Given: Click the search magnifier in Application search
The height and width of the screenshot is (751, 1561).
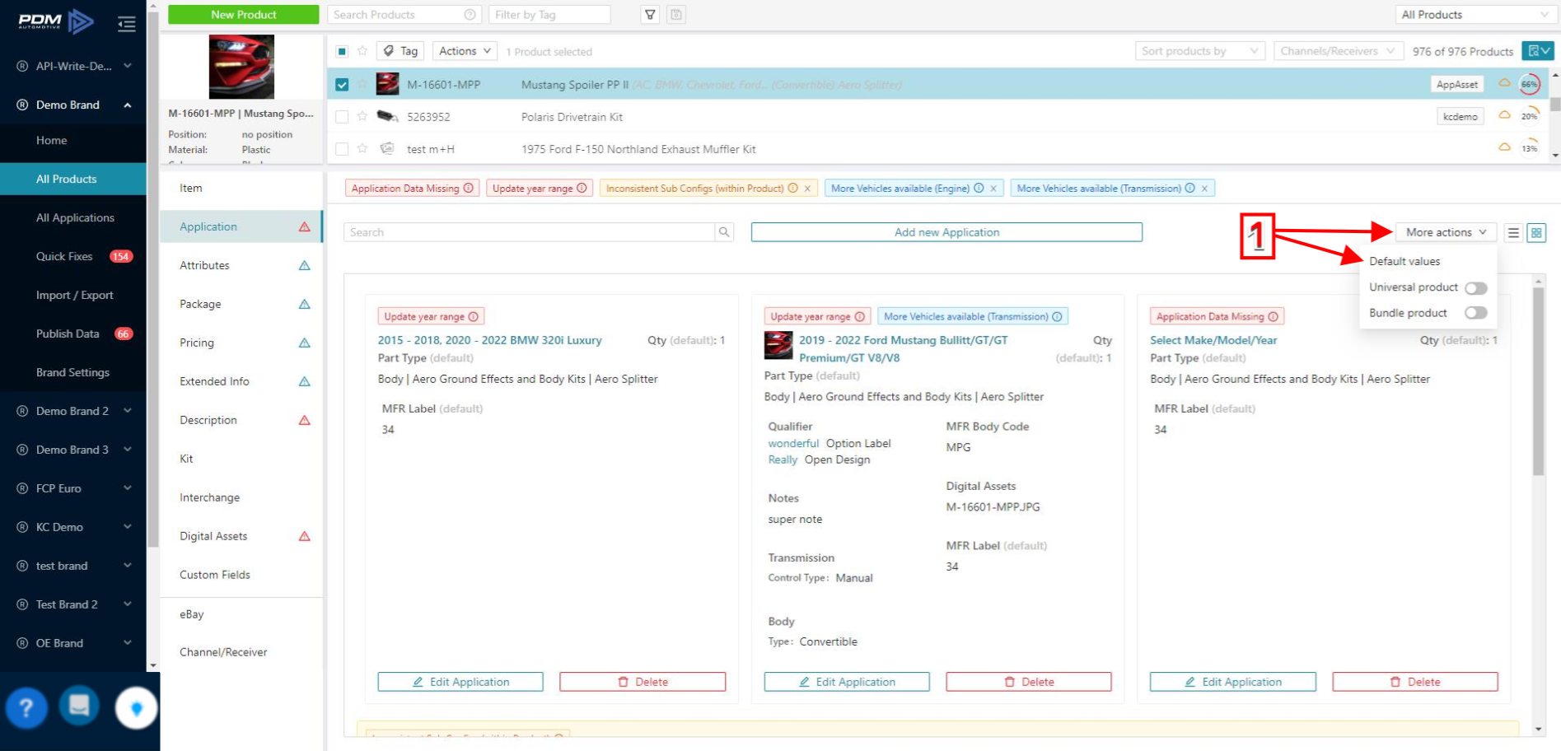Looking at the screenshot, I should click(724, 232).
